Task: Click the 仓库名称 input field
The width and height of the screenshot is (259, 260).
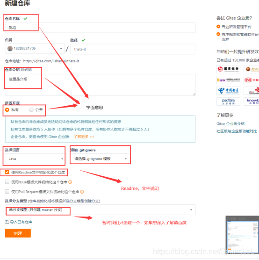Action: pyautogui.click(x=100, y=28)
